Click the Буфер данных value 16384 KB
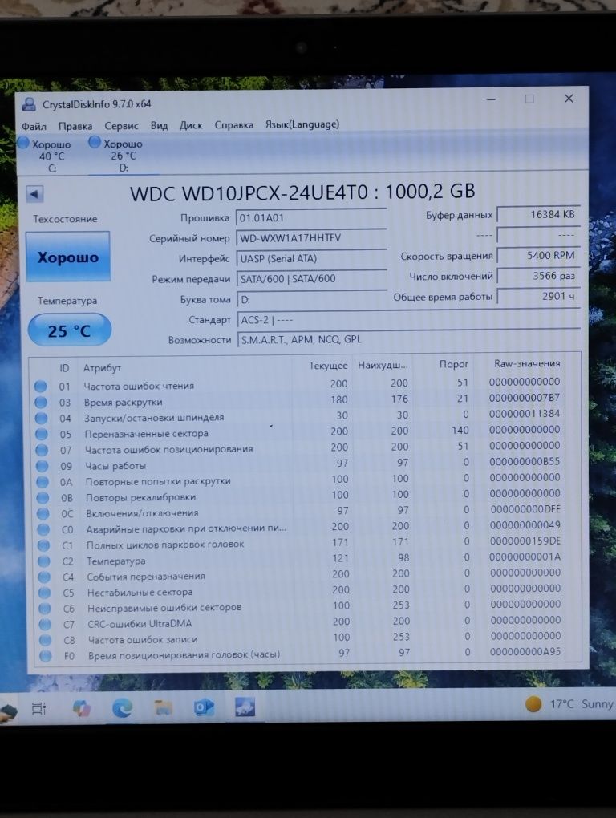The height and width of the screenshot is (818, 616). pyautogui.click(x=538, y=214)
